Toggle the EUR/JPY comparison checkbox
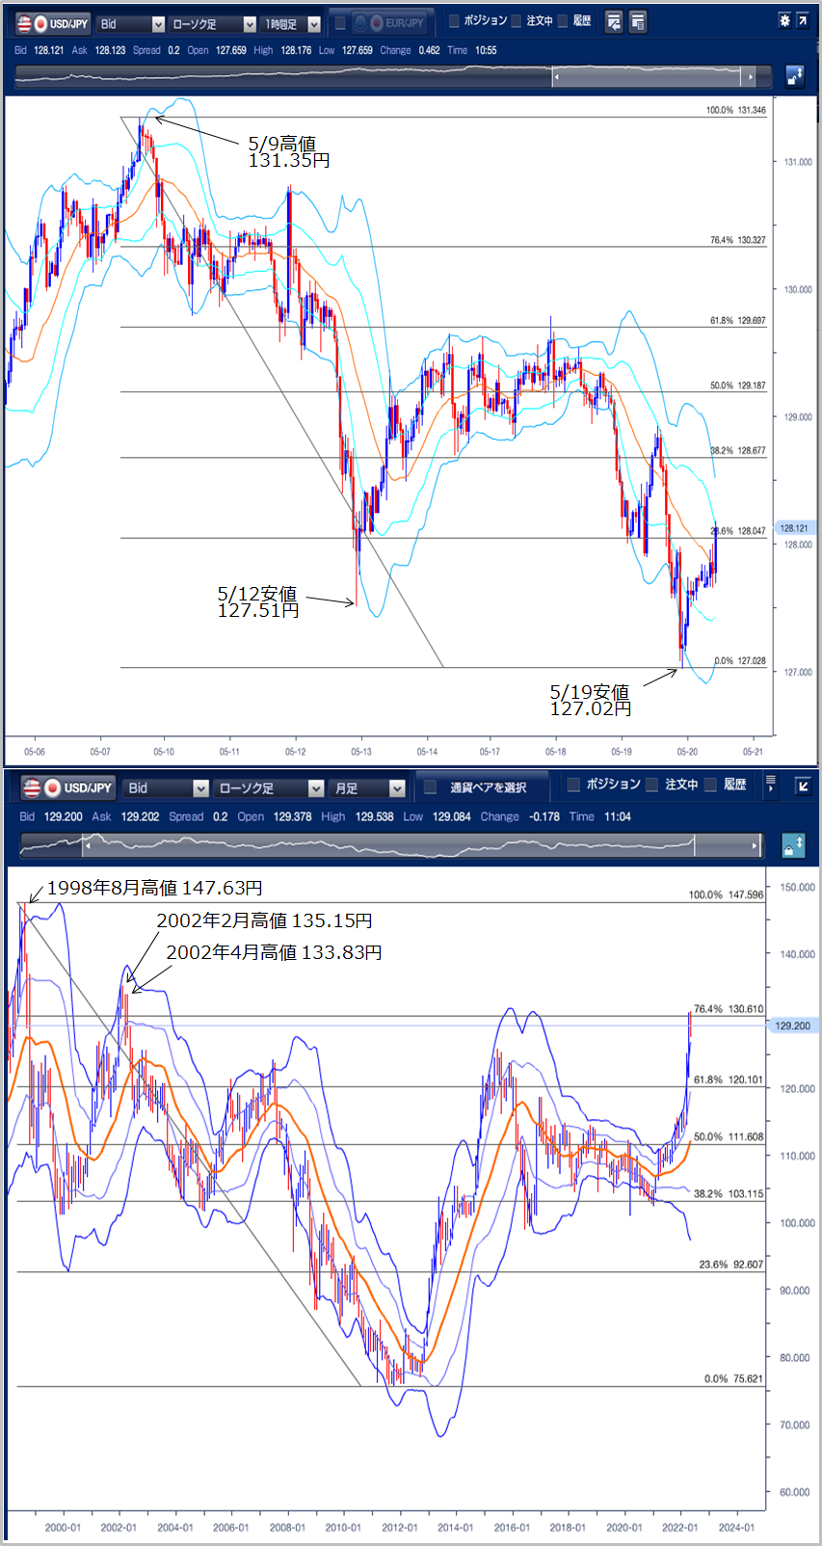This screenshot has width=822, height=1546. (x=340, y=23)
